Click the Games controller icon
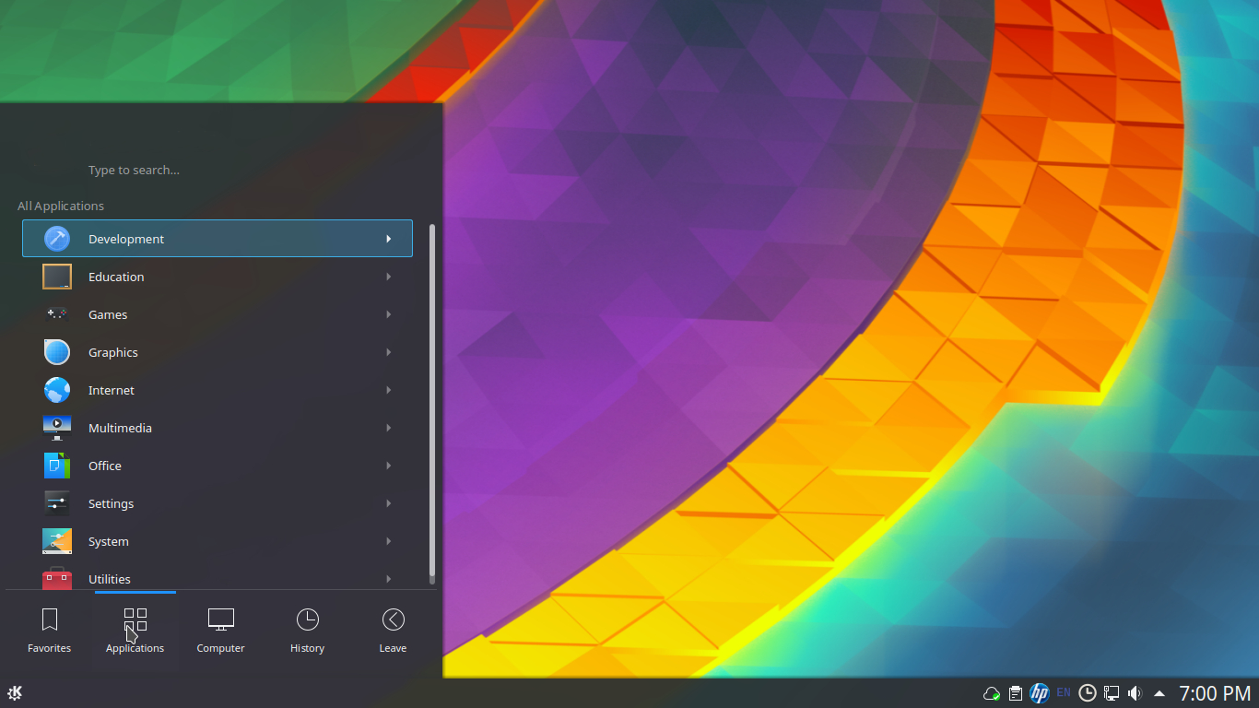This screenshot has height=708, width=1259. point(57,314)
